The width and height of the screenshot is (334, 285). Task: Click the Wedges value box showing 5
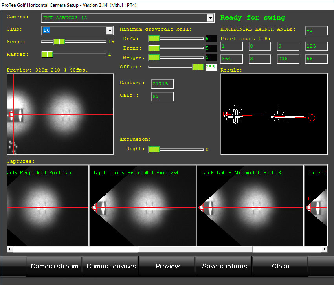(211, 57)
